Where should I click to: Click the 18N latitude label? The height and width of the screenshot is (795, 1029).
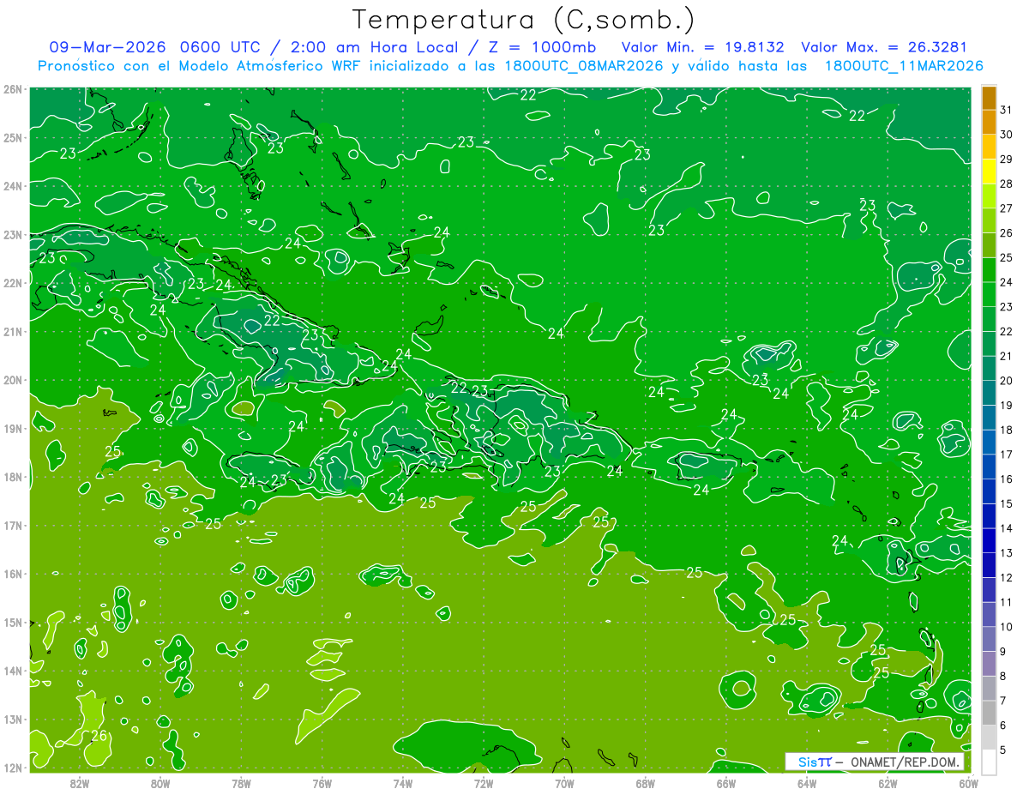[x=13, y=477]
